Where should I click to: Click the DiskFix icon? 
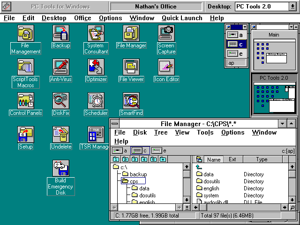[x=61, y=101]
